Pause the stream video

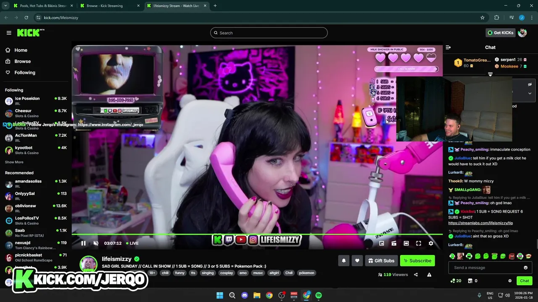point(83,243)
